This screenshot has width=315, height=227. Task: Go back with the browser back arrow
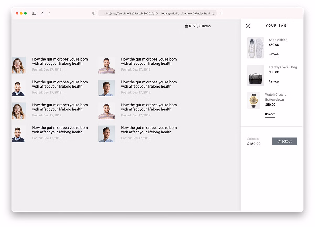click(x=42, y=13)
